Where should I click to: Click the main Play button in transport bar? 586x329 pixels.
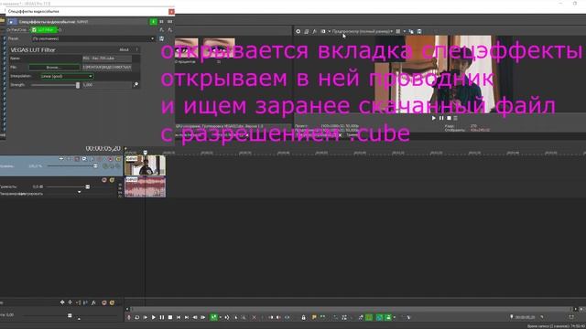coord(153,317)
